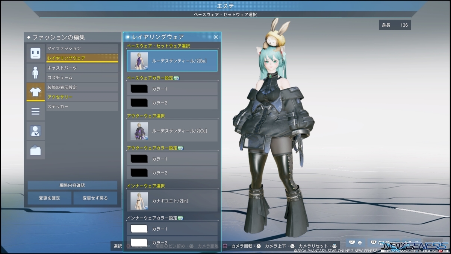Click basewear カラー1 black swatch
451x254 pixels.
pyautogui.click(x=139, y=89)
